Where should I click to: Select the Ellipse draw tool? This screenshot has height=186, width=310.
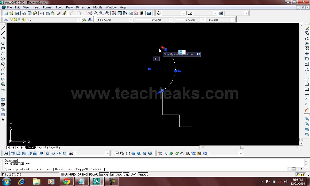[x=3, y=74]
